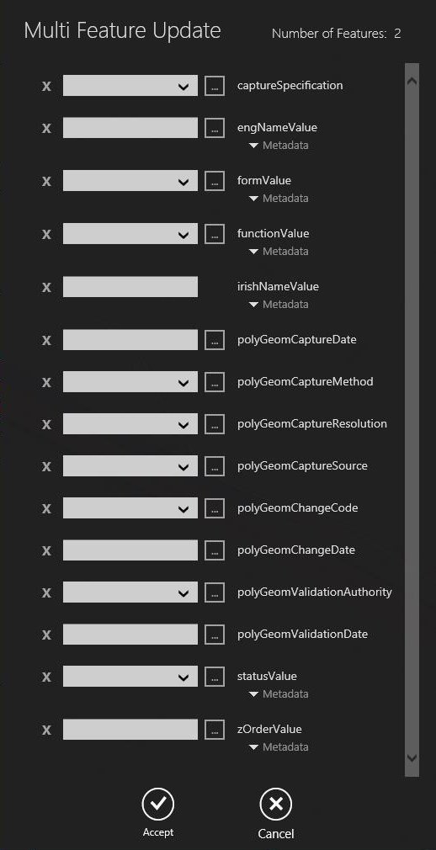The height and width of the screenshot is (850, 436).
Task: Open the functionValue dropdown list
Action: point(130,234)
